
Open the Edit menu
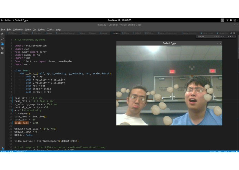(9, 30)
